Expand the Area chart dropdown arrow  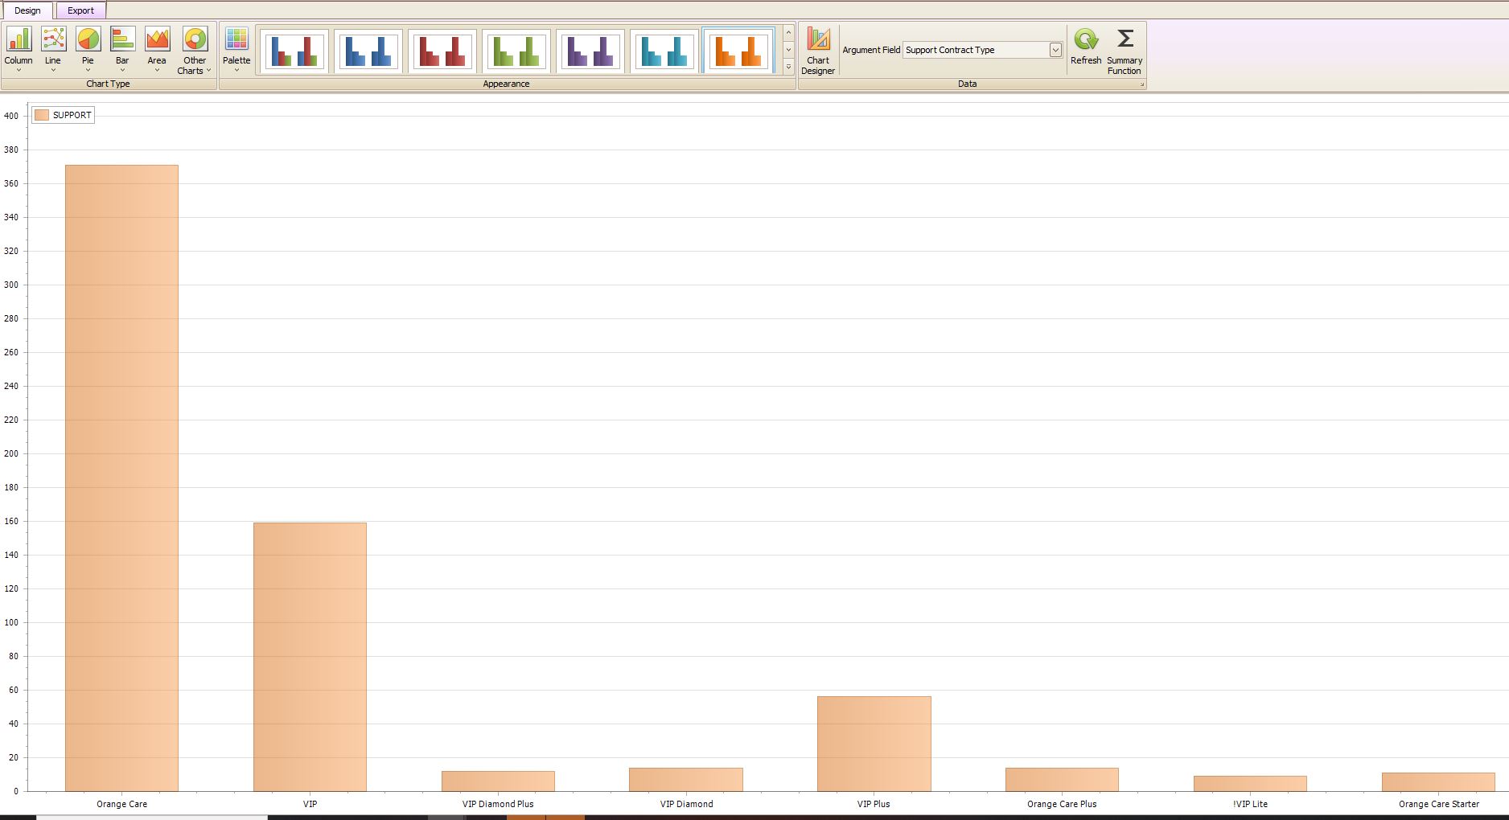[x=157, y=71]
